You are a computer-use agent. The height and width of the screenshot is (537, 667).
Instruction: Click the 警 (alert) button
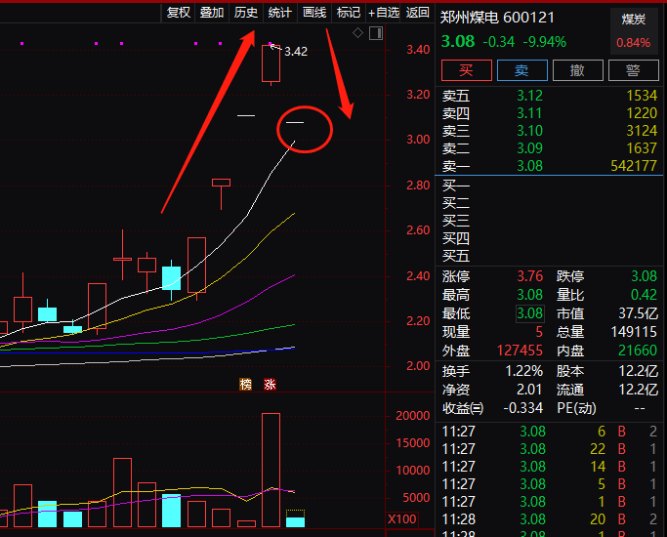tap(633, 70)
